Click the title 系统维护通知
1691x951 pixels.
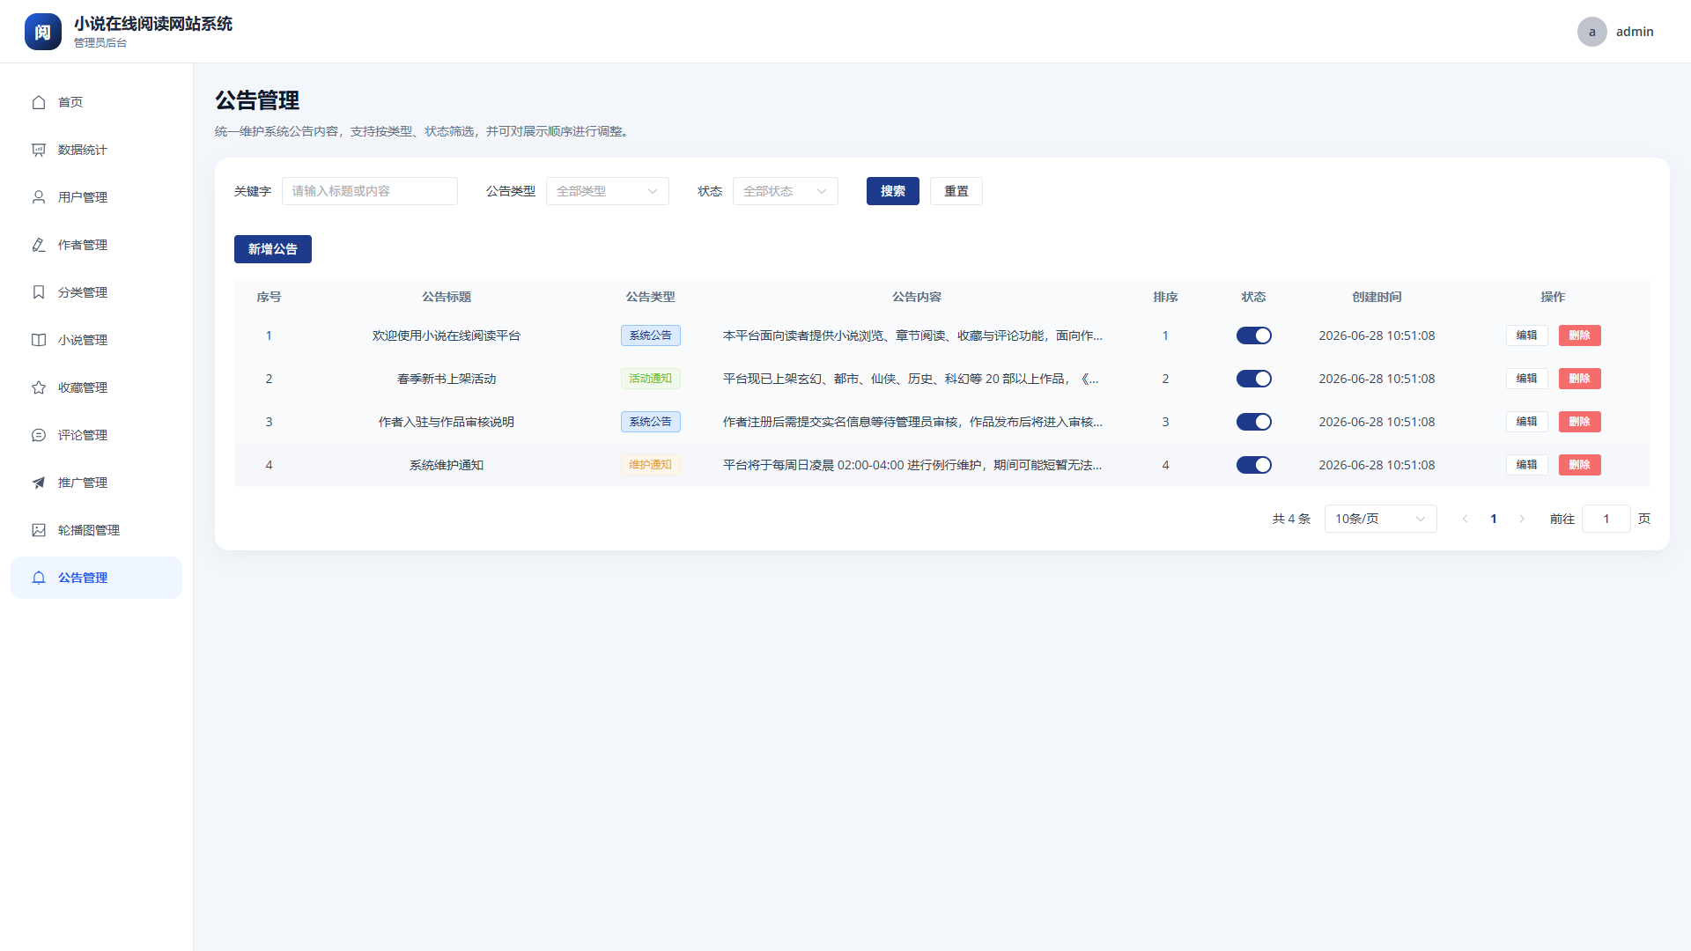[447, 465]
